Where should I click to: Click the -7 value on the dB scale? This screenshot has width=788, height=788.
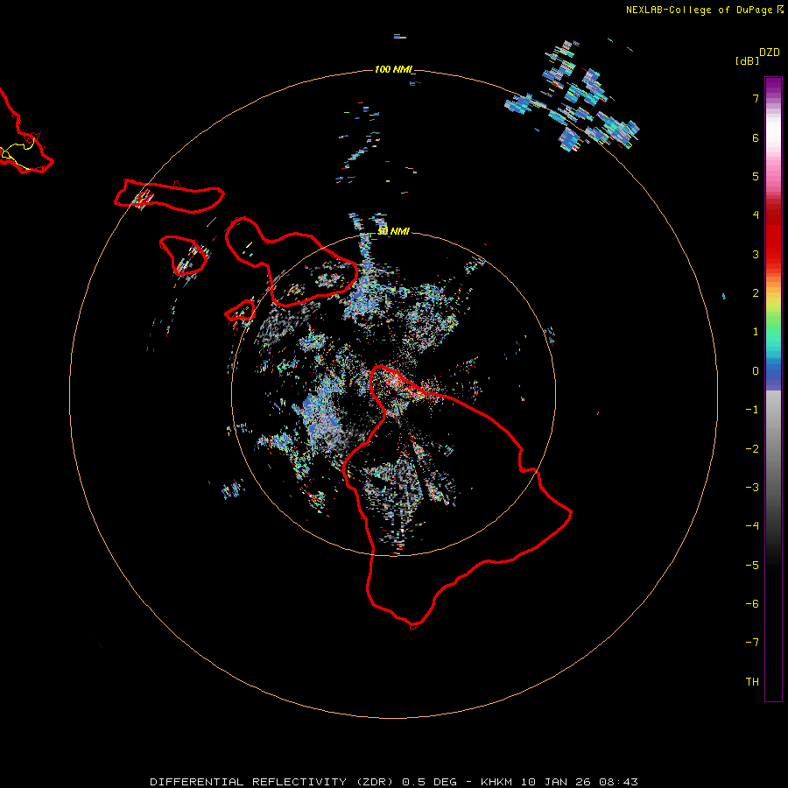[x=752, y=643]
